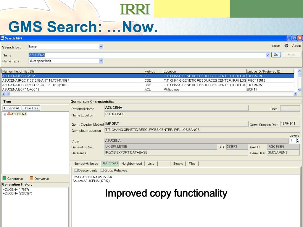This screenshot has width=303, height=227.
Task: Click the horizontal scrollbar left arrow
Action: click(x=4, y=94)
